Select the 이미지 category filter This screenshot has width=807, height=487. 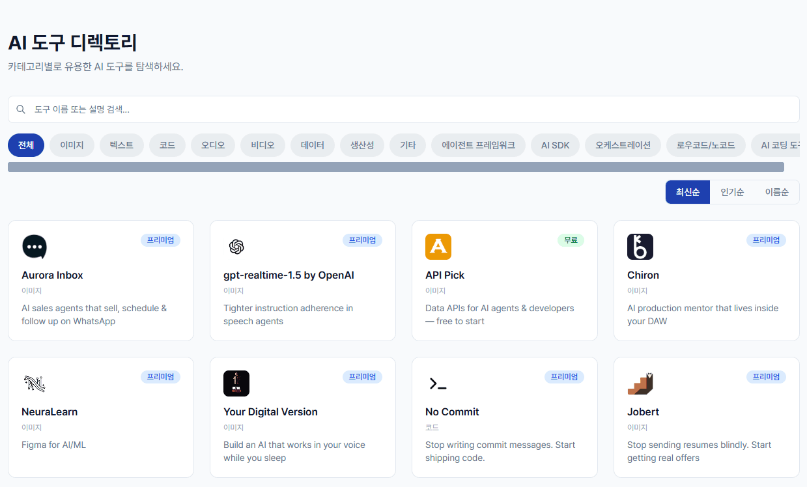click(x=72, y=145)
